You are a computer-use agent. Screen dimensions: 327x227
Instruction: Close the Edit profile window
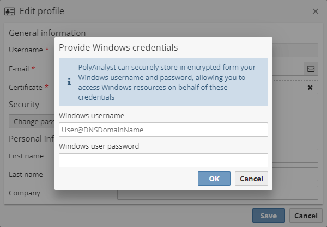click(315, 11)
